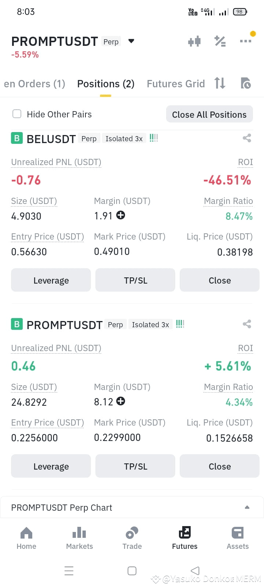Open the Assets wallet in the bottom navigation
This screenshot has width=264, height=587.
click(238, 538)
